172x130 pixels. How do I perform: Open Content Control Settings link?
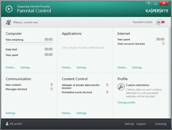pos(81,113)
